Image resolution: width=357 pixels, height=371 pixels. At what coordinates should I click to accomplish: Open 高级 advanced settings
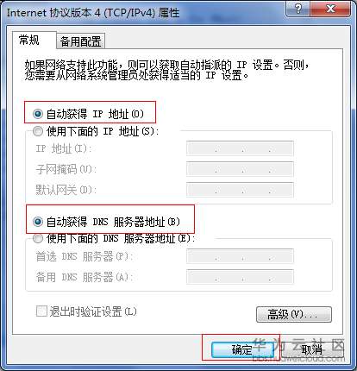(294, 314)
